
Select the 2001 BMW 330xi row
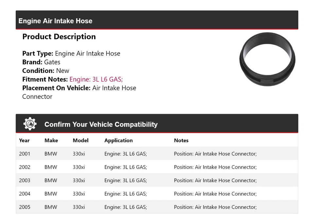(157, 154)
